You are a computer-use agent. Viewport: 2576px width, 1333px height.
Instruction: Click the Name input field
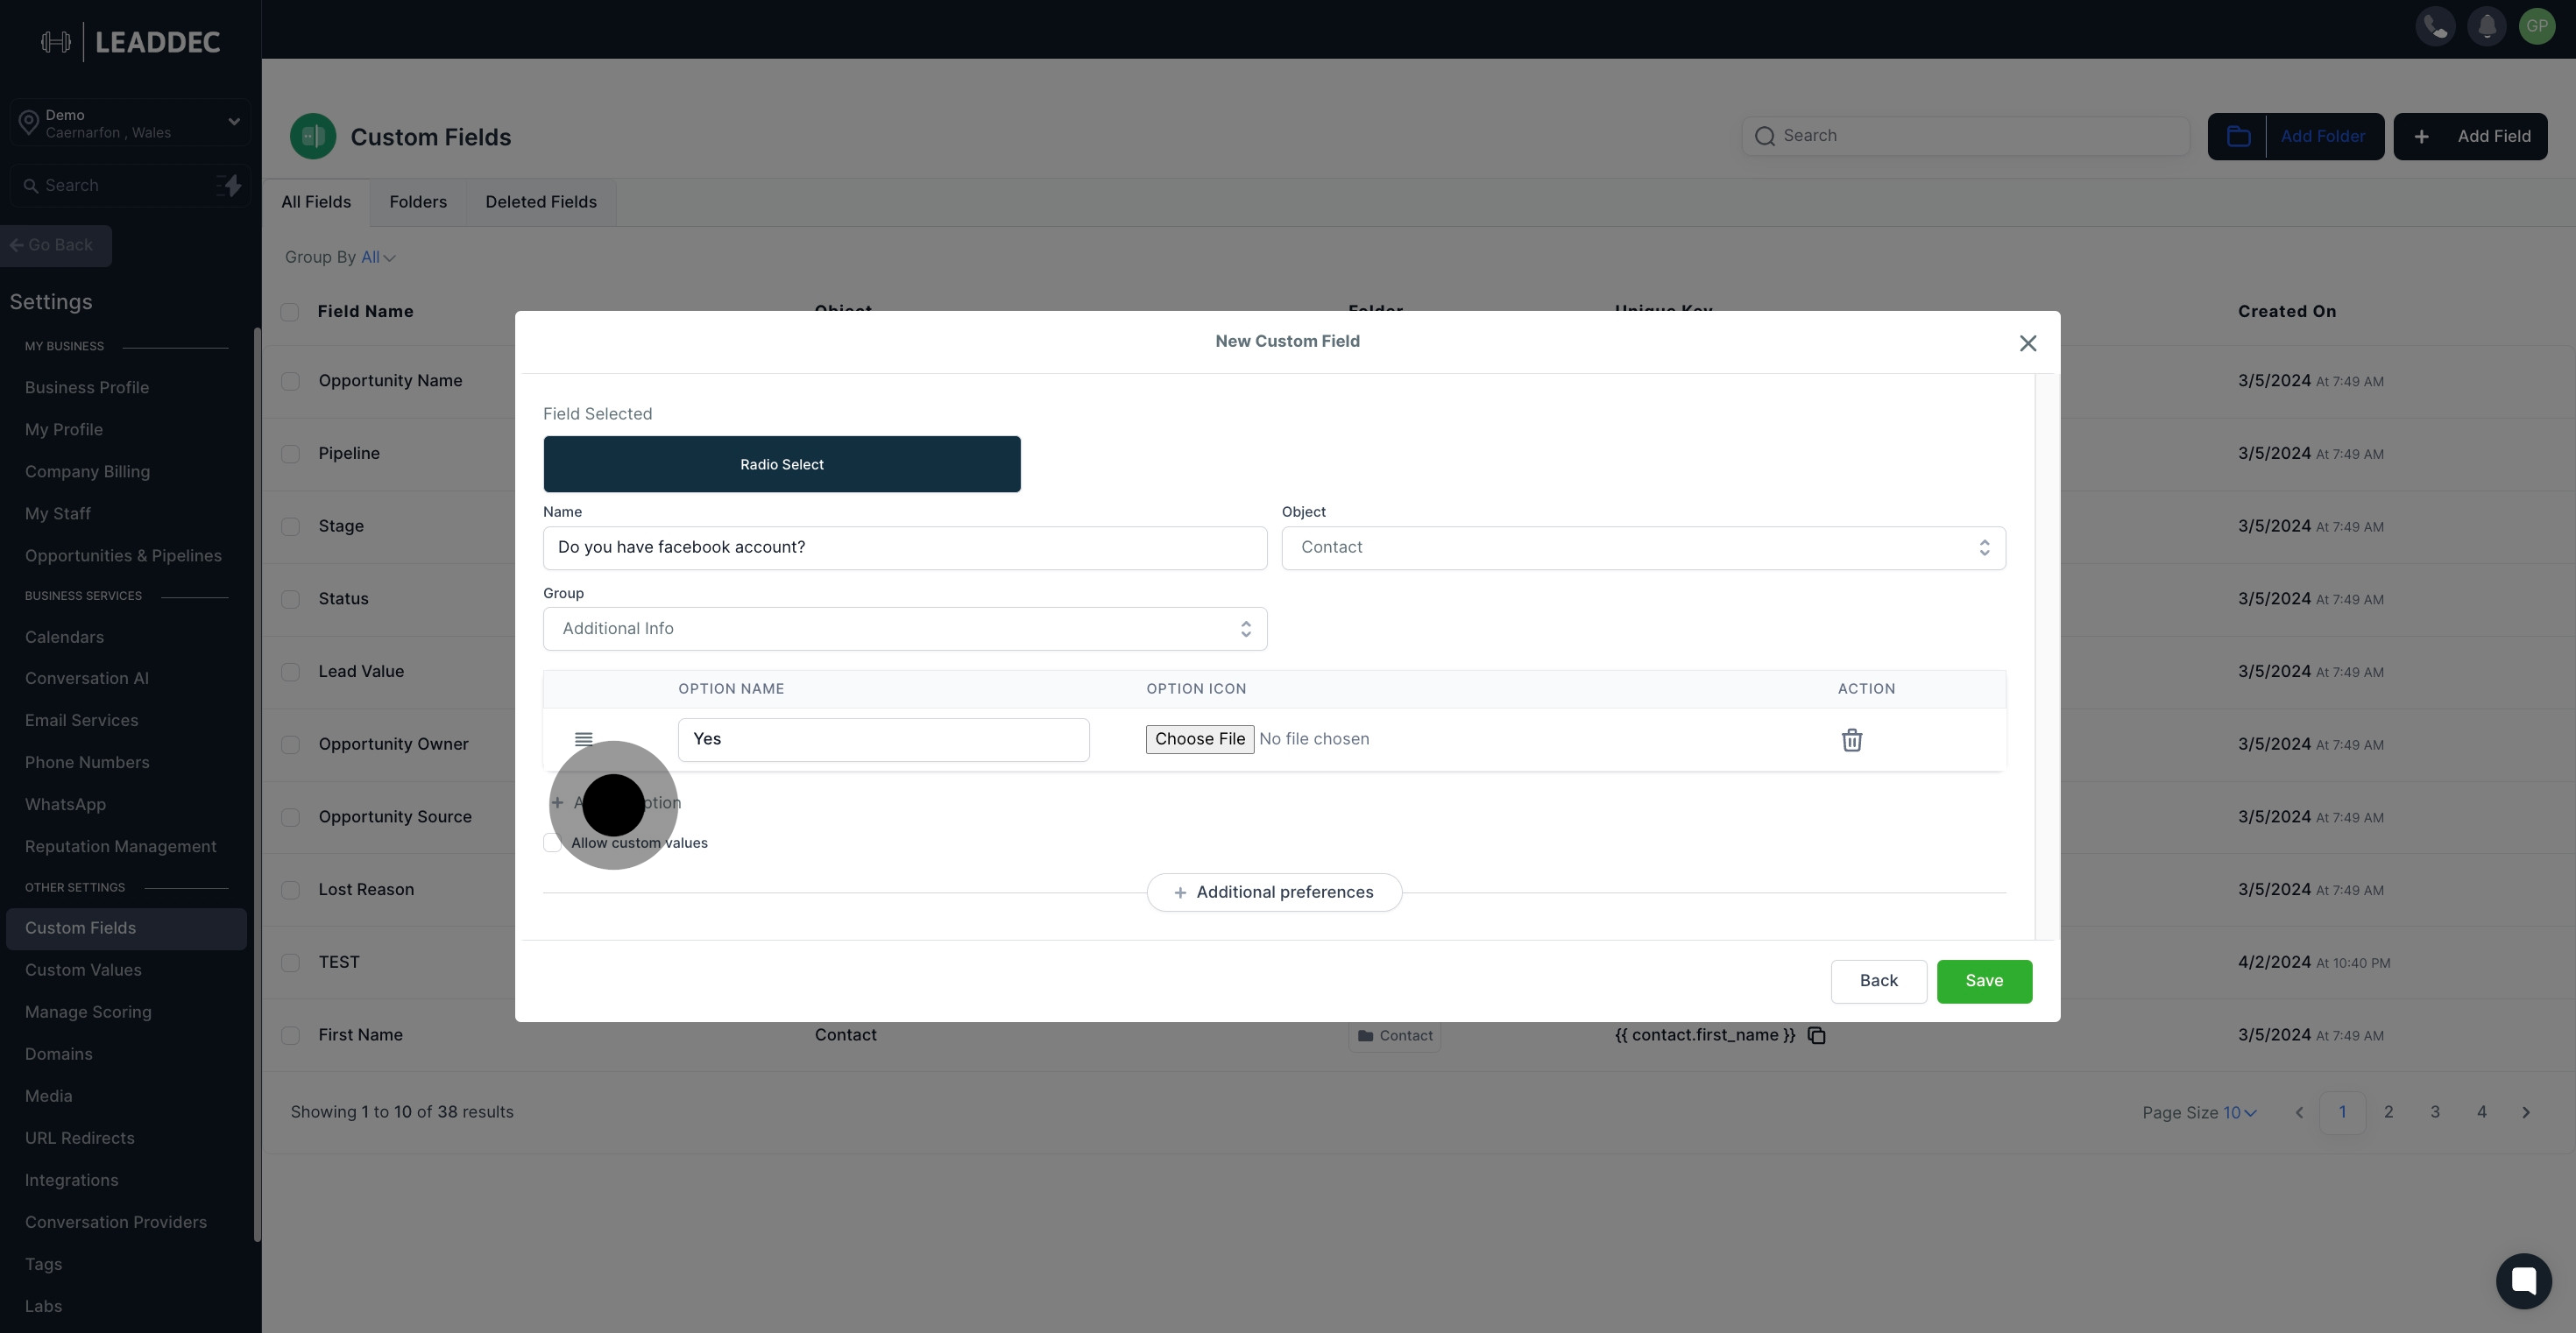pos(905,547)
